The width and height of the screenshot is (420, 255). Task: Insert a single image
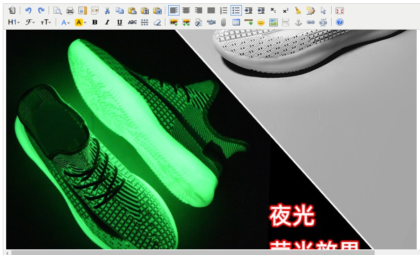173,22
